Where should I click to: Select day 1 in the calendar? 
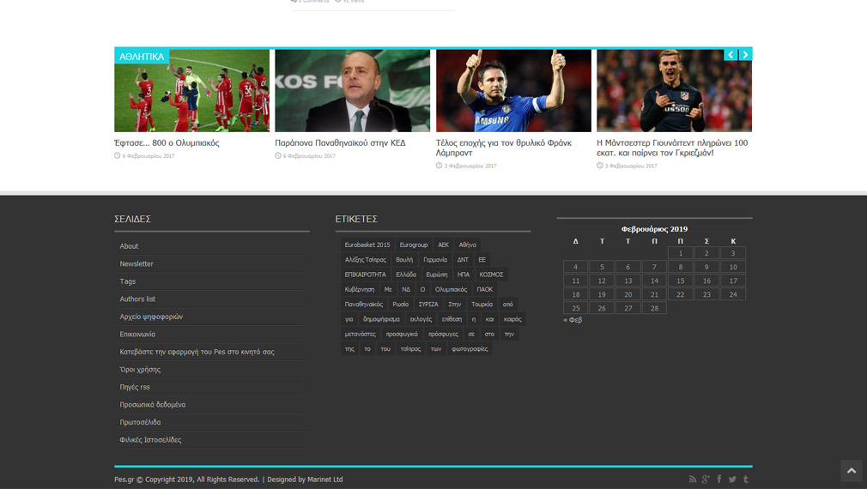pos(680,253)
